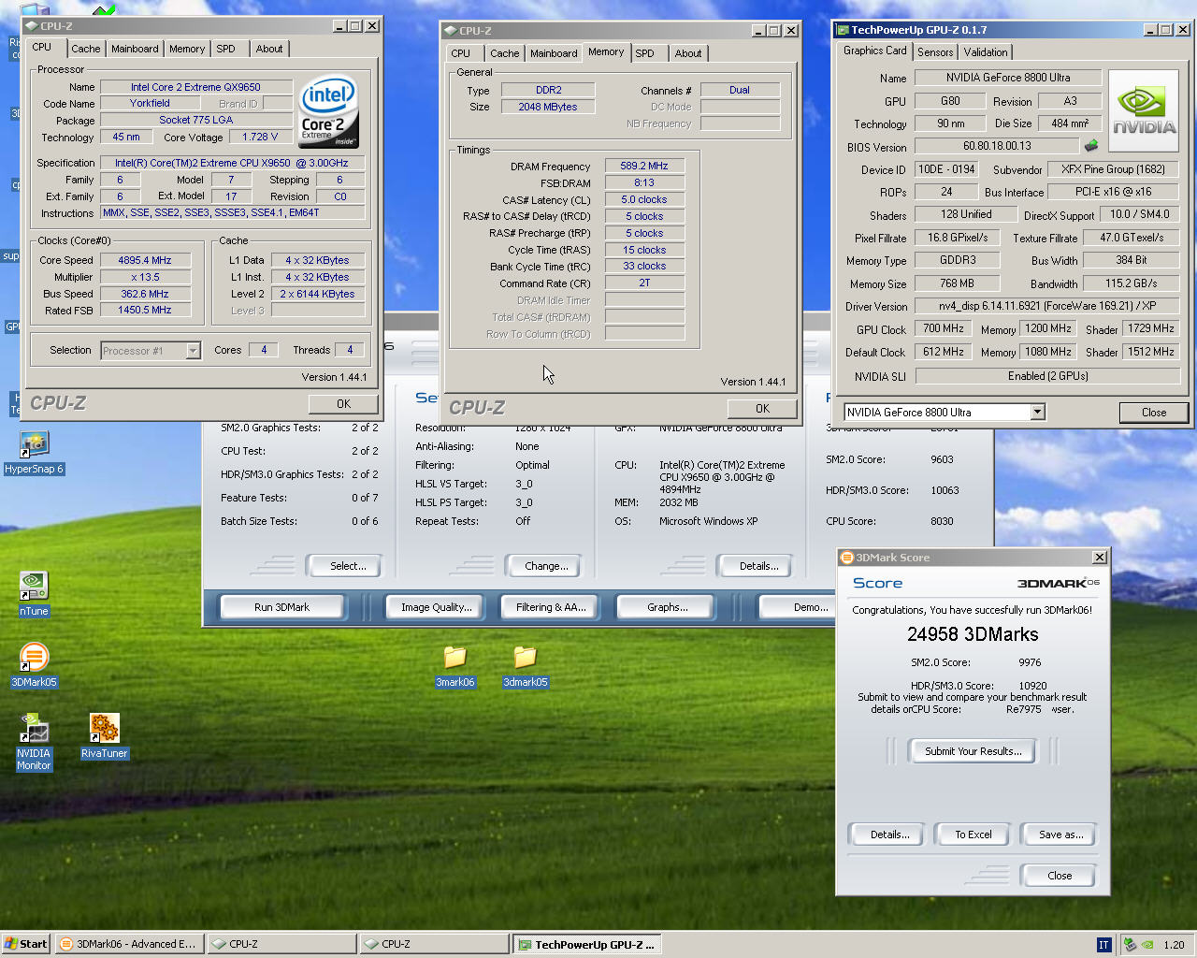
Task: Open Filtering & AA settings
Action: pos(551,607)
